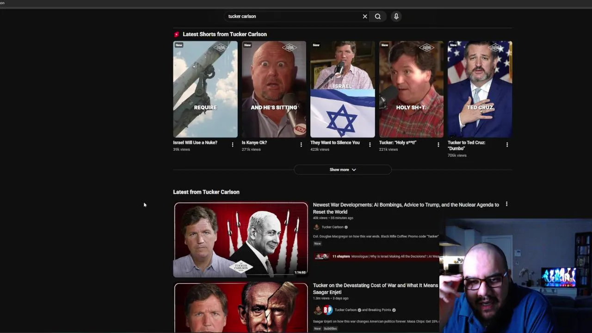Open Breaking Points channel avatar icon
Viewport: 592px width, 333px height.
click(x=327, y=310)
